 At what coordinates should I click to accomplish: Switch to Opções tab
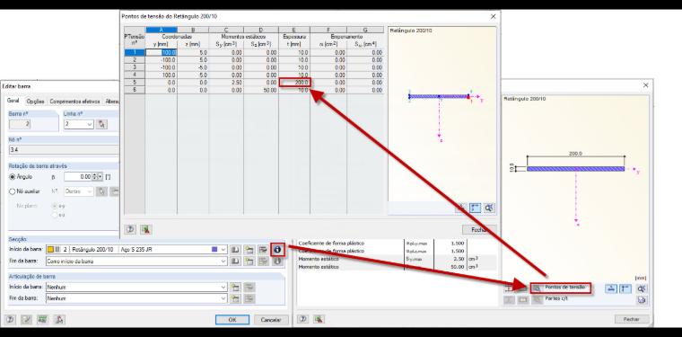[x=35, y=101]
